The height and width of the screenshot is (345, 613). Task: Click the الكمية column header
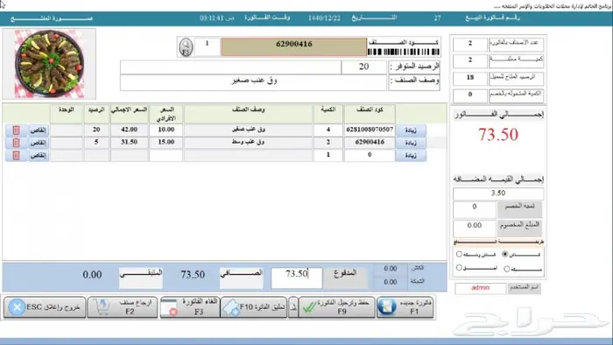pos(328,114)
